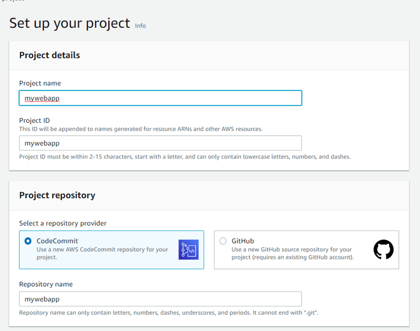Screen dimensions: 420x331
Task: Focus the Project name input field
Action: pos(160,98)
